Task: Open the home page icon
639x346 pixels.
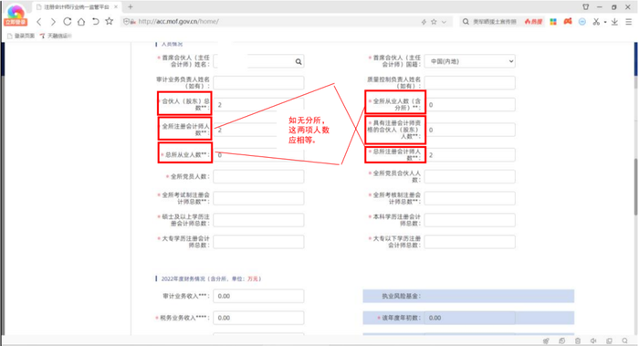Action: click(x=81, y=22)
